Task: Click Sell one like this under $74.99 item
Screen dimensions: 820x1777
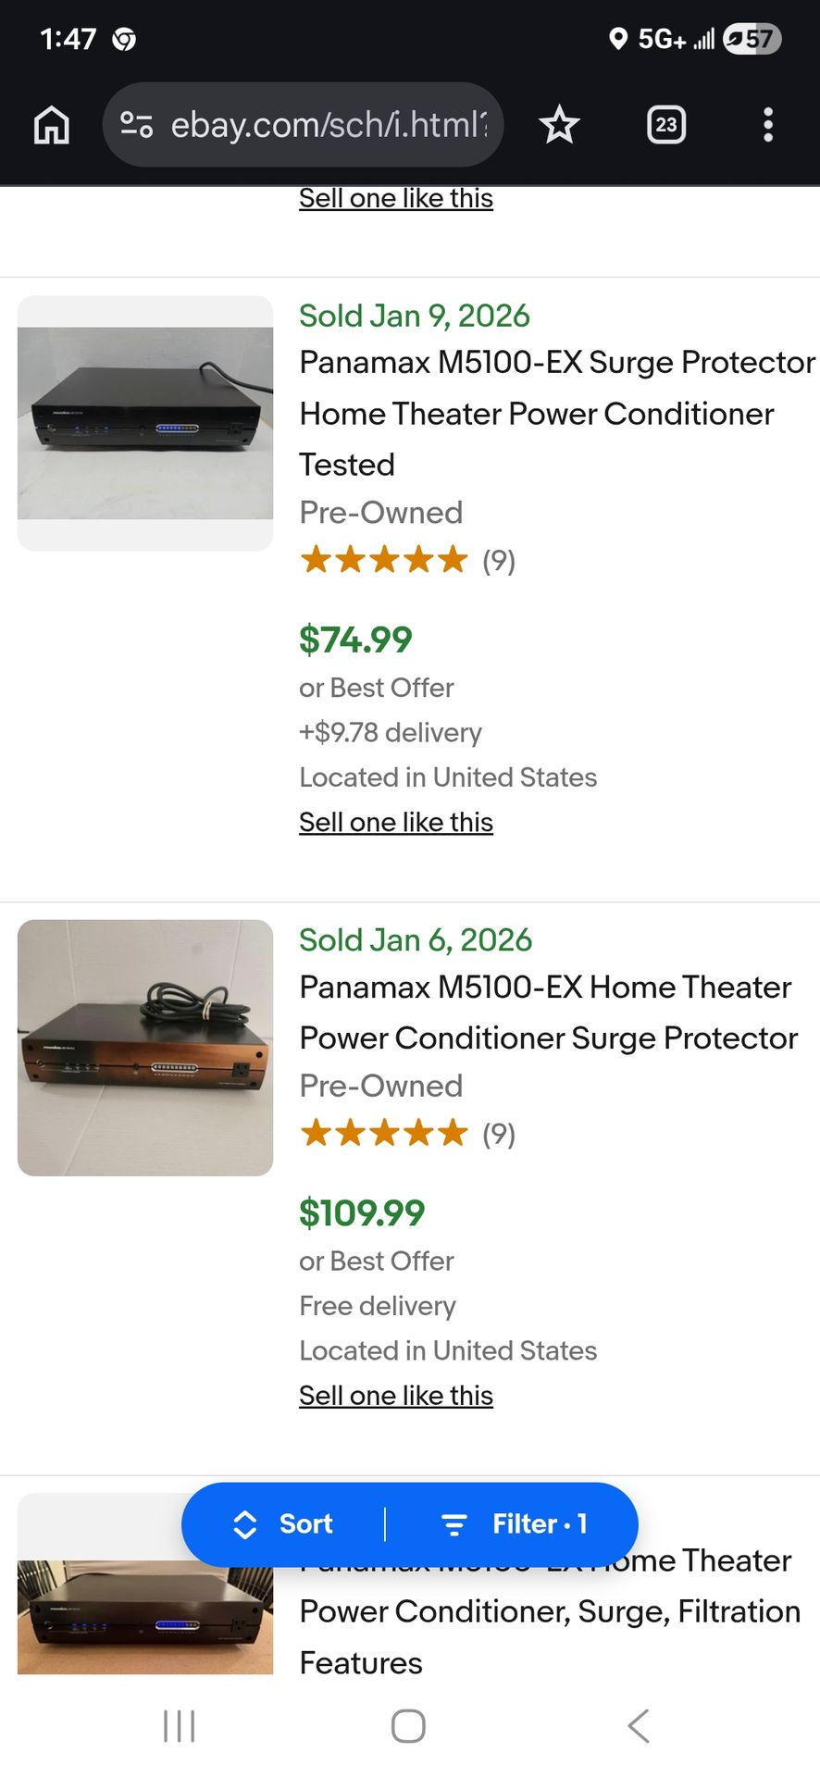Action: [396, 822]
